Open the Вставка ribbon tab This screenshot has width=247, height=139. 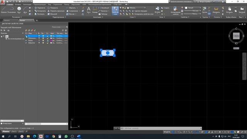(x=18, y=5)
